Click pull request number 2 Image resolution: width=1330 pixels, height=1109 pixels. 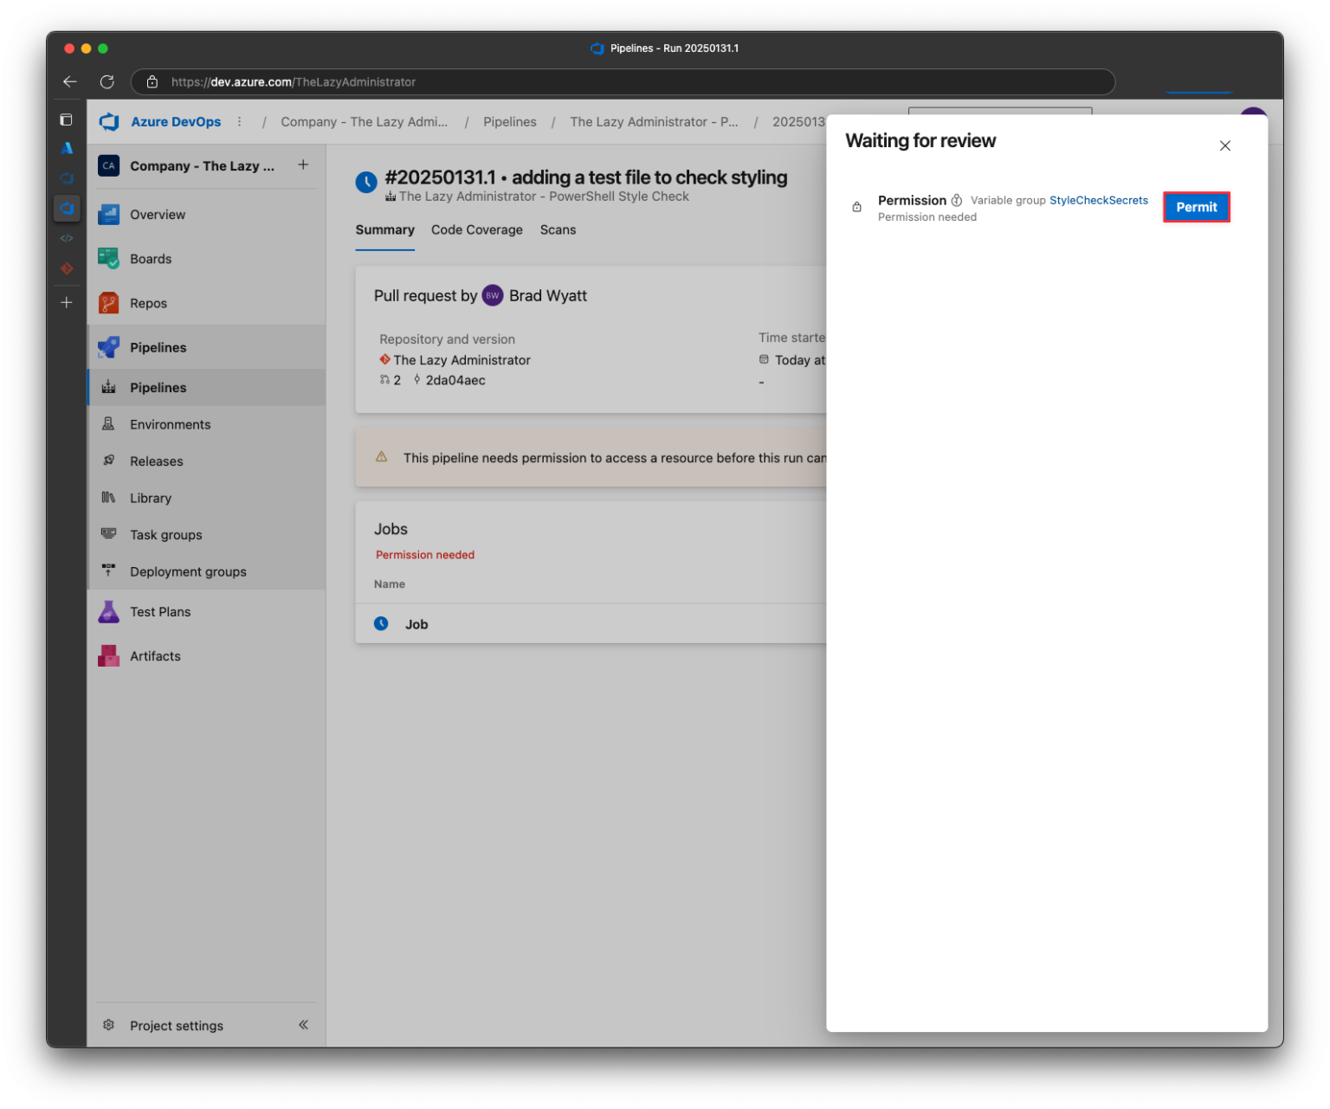tap(397, 380)
